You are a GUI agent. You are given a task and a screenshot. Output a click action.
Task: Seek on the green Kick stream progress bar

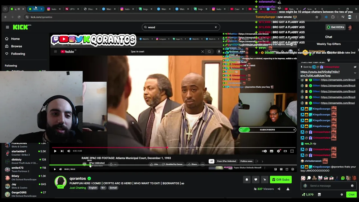point(173,165)
